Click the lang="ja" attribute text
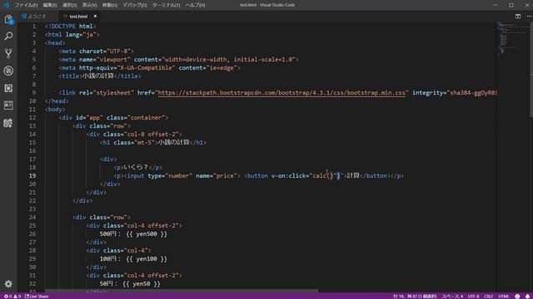533x299 pixels. (81, 35)
